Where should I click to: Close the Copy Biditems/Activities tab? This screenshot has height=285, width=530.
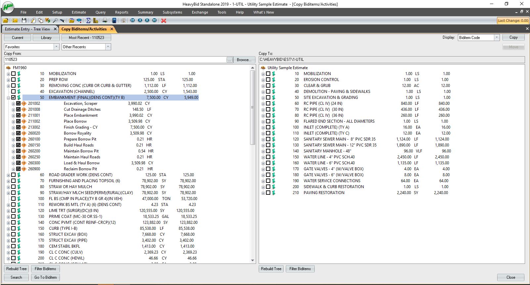pyautogui.click(x=112, y=29)
